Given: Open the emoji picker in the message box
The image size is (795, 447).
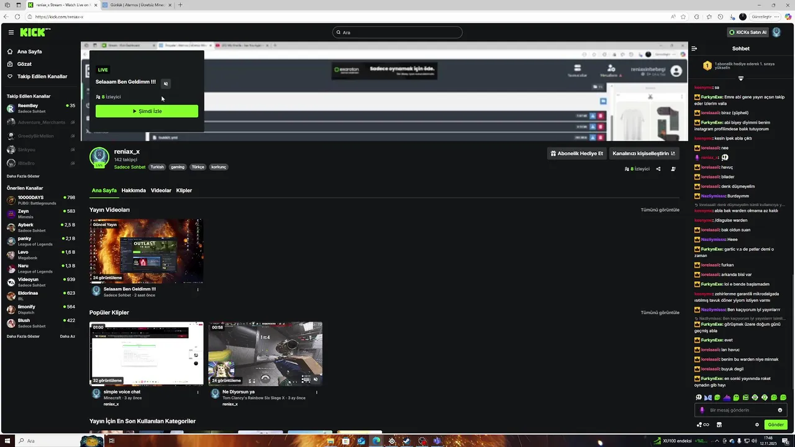Looking at the screenshot, I should point(780,410).
